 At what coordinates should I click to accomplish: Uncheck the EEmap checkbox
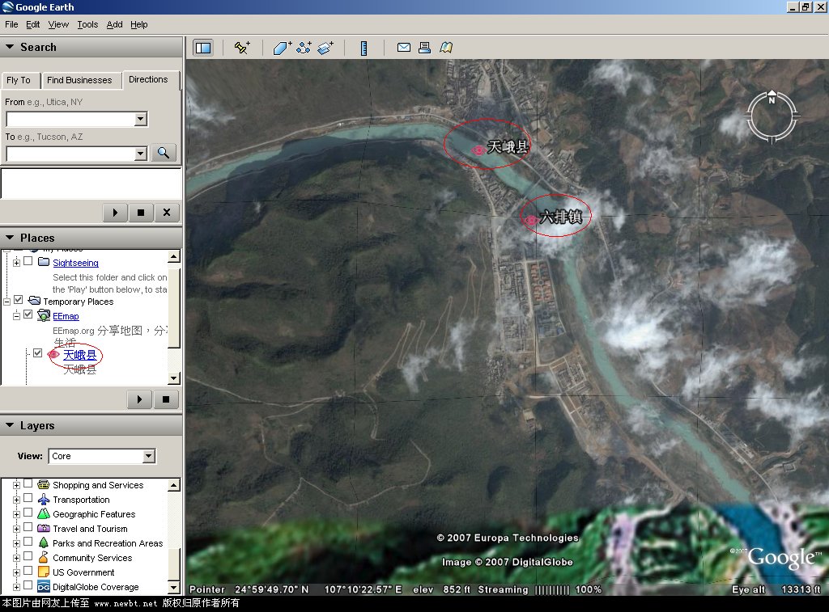point(28,314)
